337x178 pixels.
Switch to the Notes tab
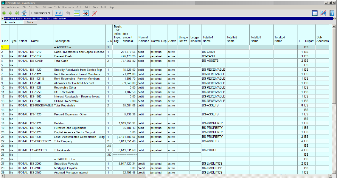(x=30, y=22)
